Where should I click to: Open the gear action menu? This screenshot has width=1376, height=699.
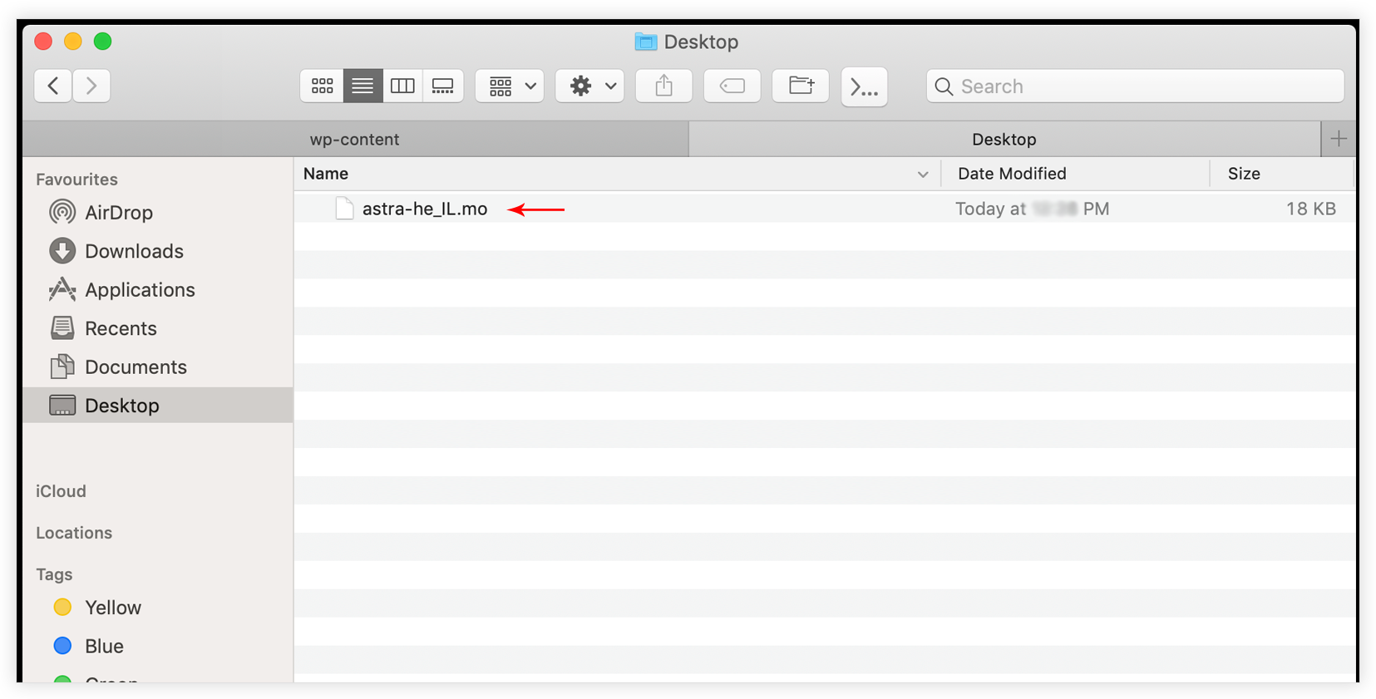589,86
